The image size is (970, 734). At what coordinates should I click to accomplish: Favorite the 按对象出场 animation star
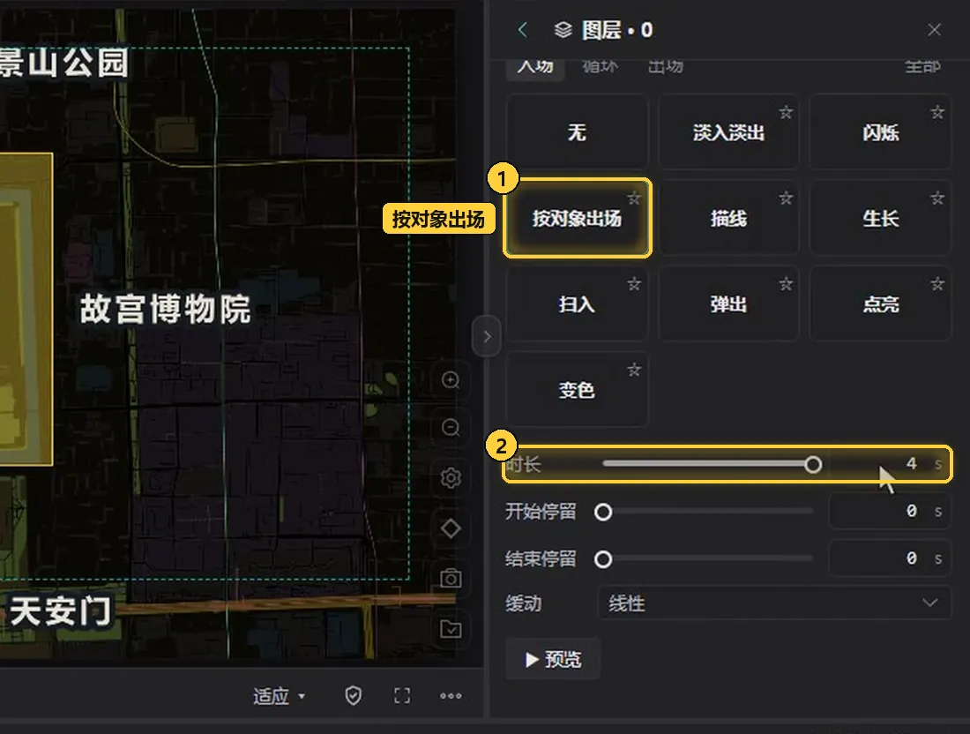point(634,198)
